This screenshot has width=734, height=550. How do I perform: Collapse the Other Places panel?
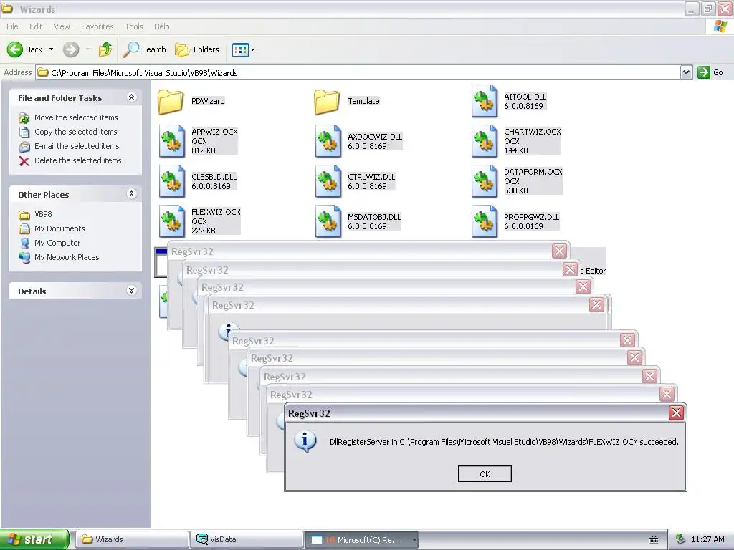click(132, 194)
